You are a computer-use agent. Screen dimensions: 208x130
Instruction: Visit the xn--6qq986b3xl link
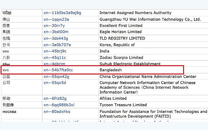pyautogui.click(x=59, y=105)
